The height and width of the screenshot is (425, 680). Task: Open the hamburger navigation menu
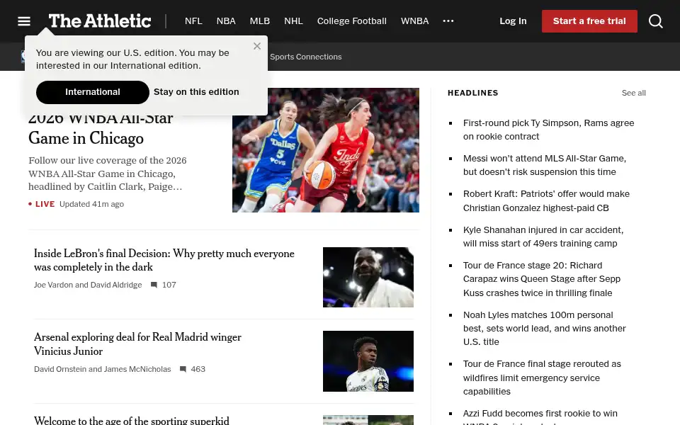click(x=24, y=21)
